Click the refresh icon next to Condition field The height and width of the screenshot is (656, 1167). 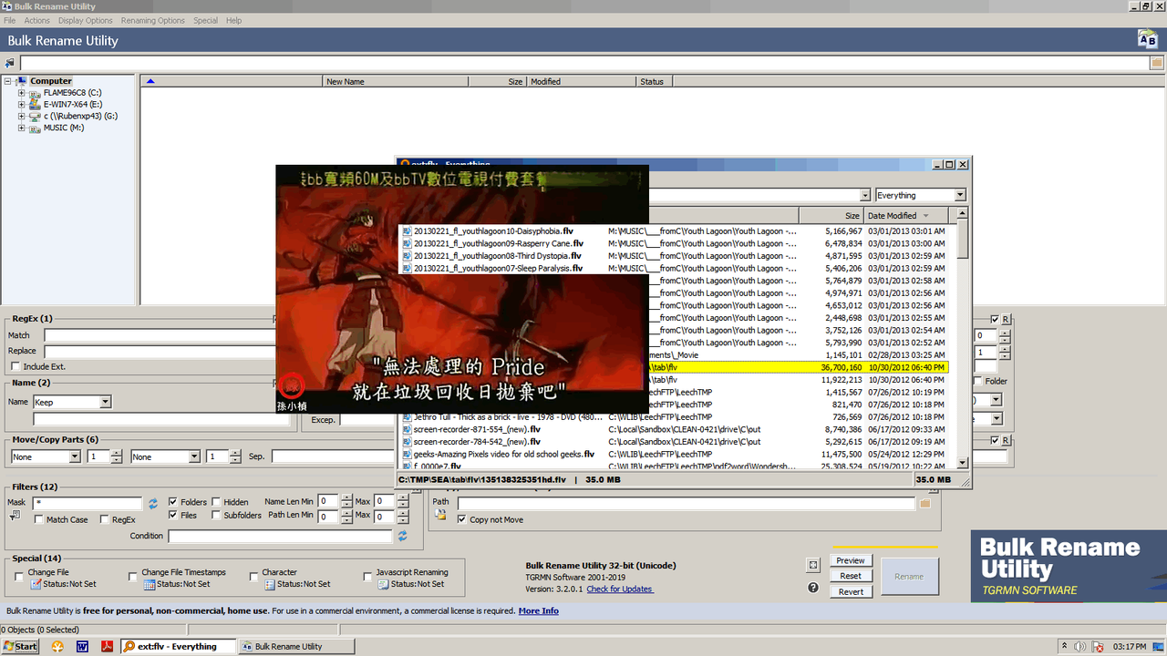[402, 536]
